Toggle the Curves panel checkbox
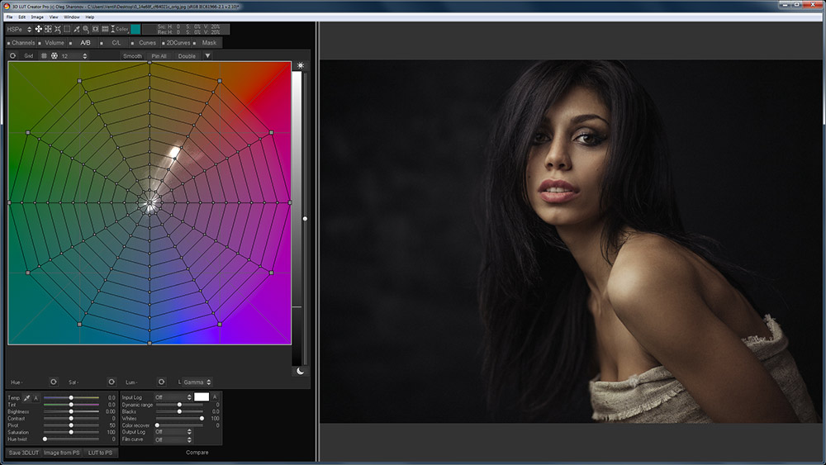This screenshot has height=465, width=826. (132, 43)
